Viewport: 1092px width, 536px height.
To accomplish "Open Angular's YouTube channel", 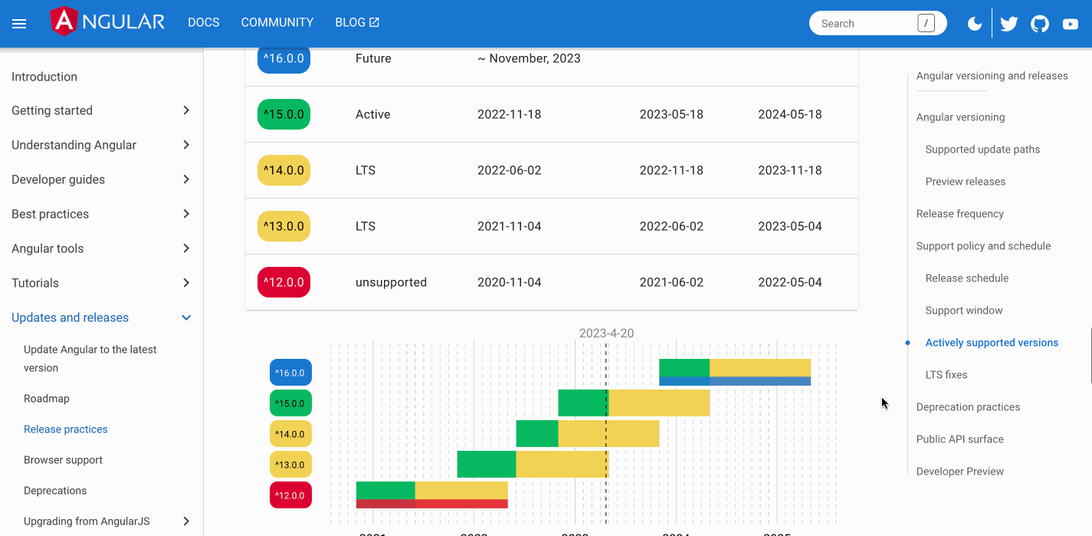I will (1070, 23).
